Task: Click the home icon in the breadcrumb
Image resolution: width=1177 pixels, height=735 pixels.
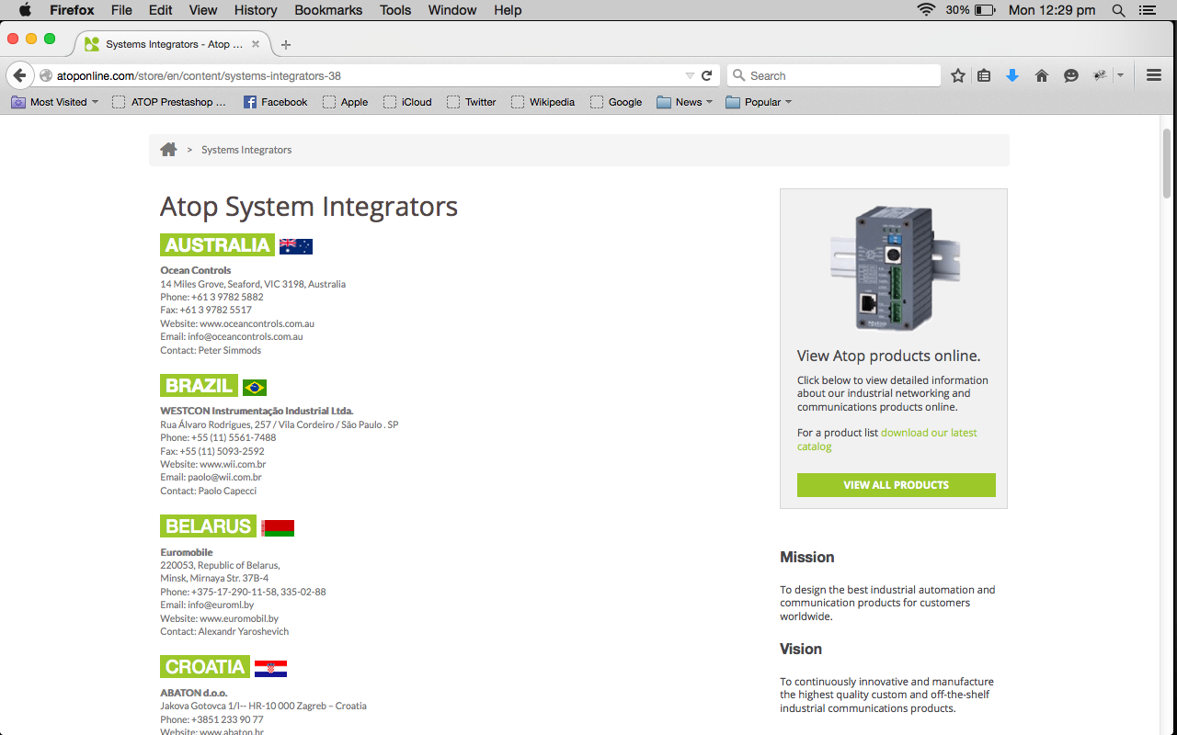Action: coord(168,150)
